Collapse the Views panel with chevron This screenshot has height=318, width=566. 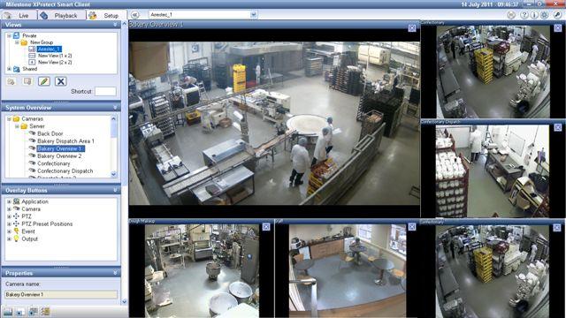pos(115,25)
